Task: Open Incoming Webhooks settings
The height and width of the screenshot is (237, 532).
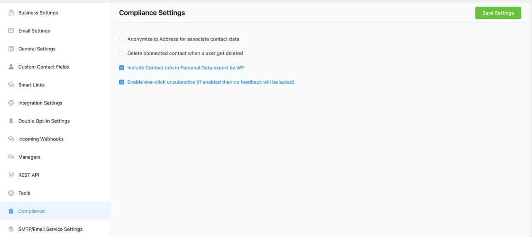Action: tap(41, 139)
